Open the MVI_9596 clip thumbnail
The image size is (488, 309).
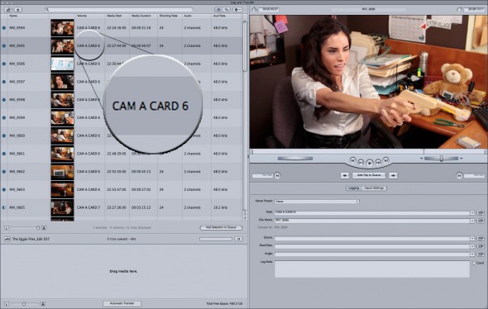[x=62, y=64]
